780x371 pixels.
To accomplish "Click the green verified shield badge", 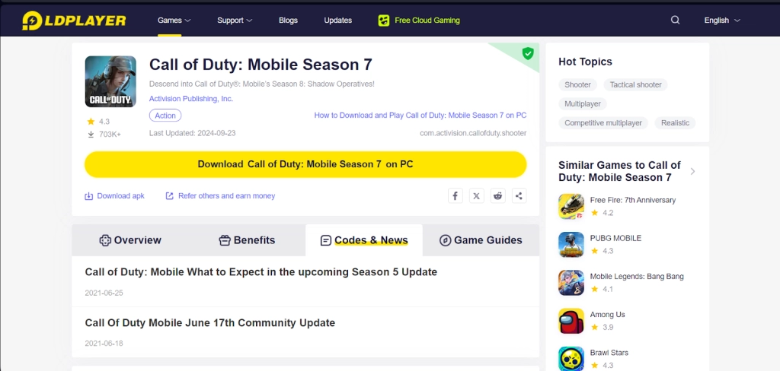I will [528, 53].
